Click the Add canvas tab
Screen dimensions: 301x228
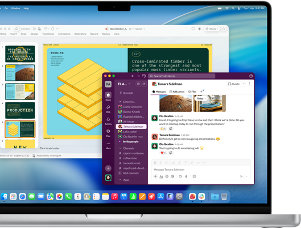(177, 92)
